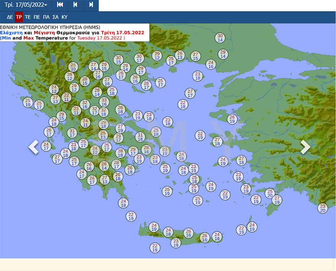This screenshot has height=271, width=336.
Task: Choose the ΣΑ day tab
Action: tap(55, 17)
